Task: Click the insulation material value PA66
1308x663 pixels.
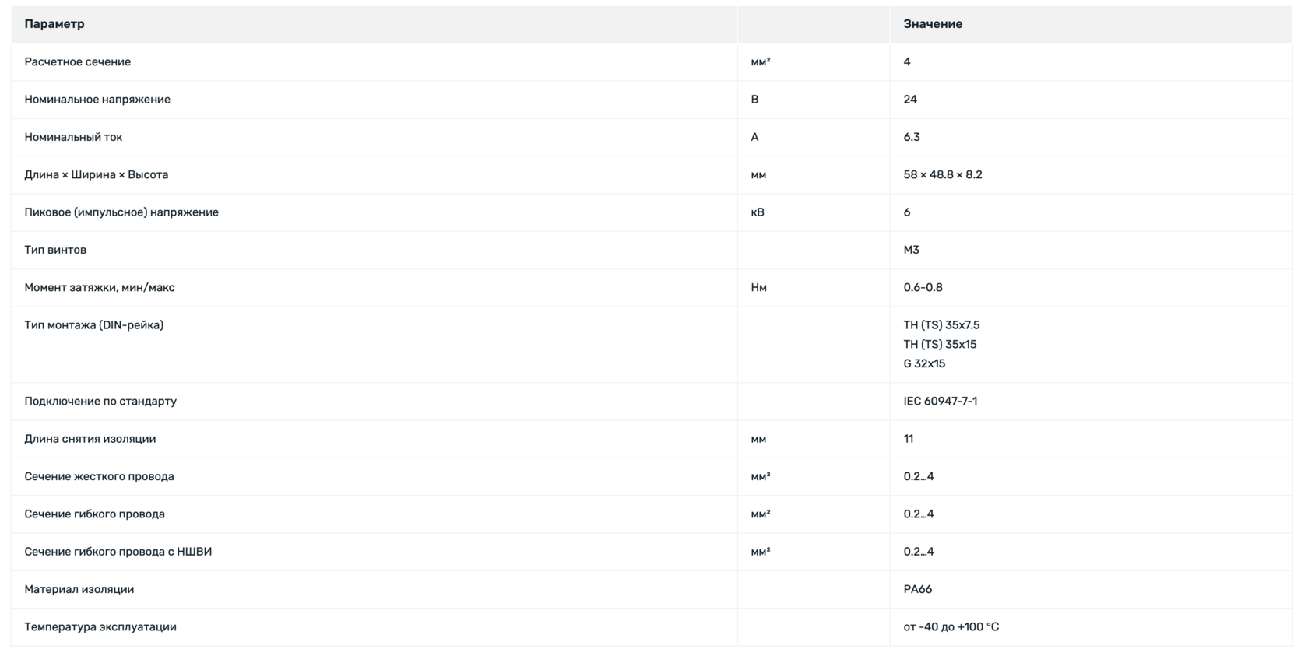Action: pyautogui.click(x=917, y=589)
